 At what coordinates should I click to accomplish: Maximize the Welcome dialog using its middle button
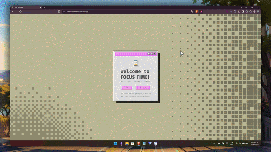coord(151,54)
